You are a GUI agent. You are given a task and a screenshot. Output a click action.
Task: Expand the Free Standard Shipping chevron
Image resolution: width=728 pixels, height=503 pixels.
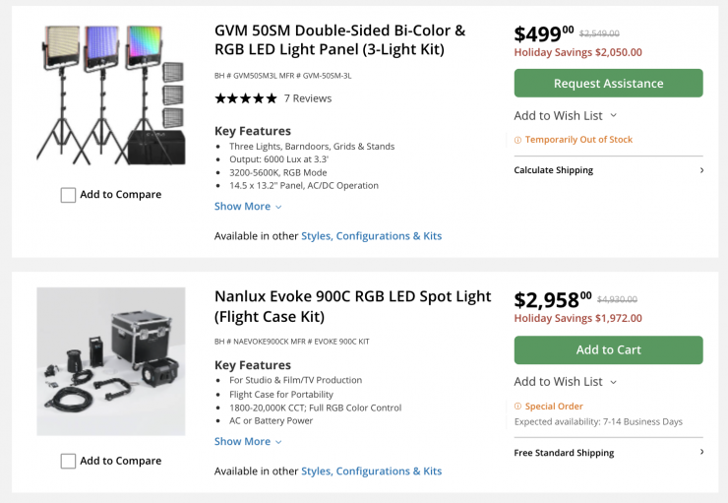coord(701,453)
